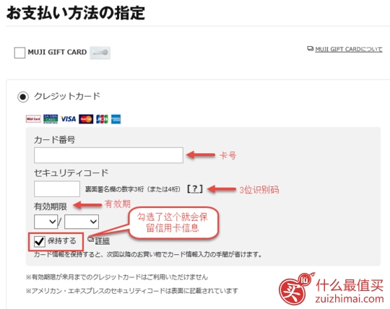Select the クレジットカード radio button
The height and width of the screenshot is (309, 390).
pyautogui.click(x=23, y=97)
